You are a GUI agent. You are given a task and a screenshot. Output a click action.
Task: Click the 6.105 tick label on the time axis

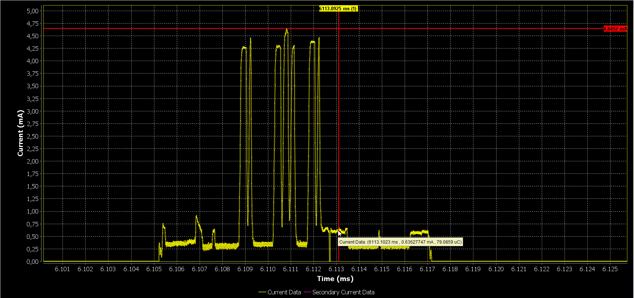click(x=154, y=269)
